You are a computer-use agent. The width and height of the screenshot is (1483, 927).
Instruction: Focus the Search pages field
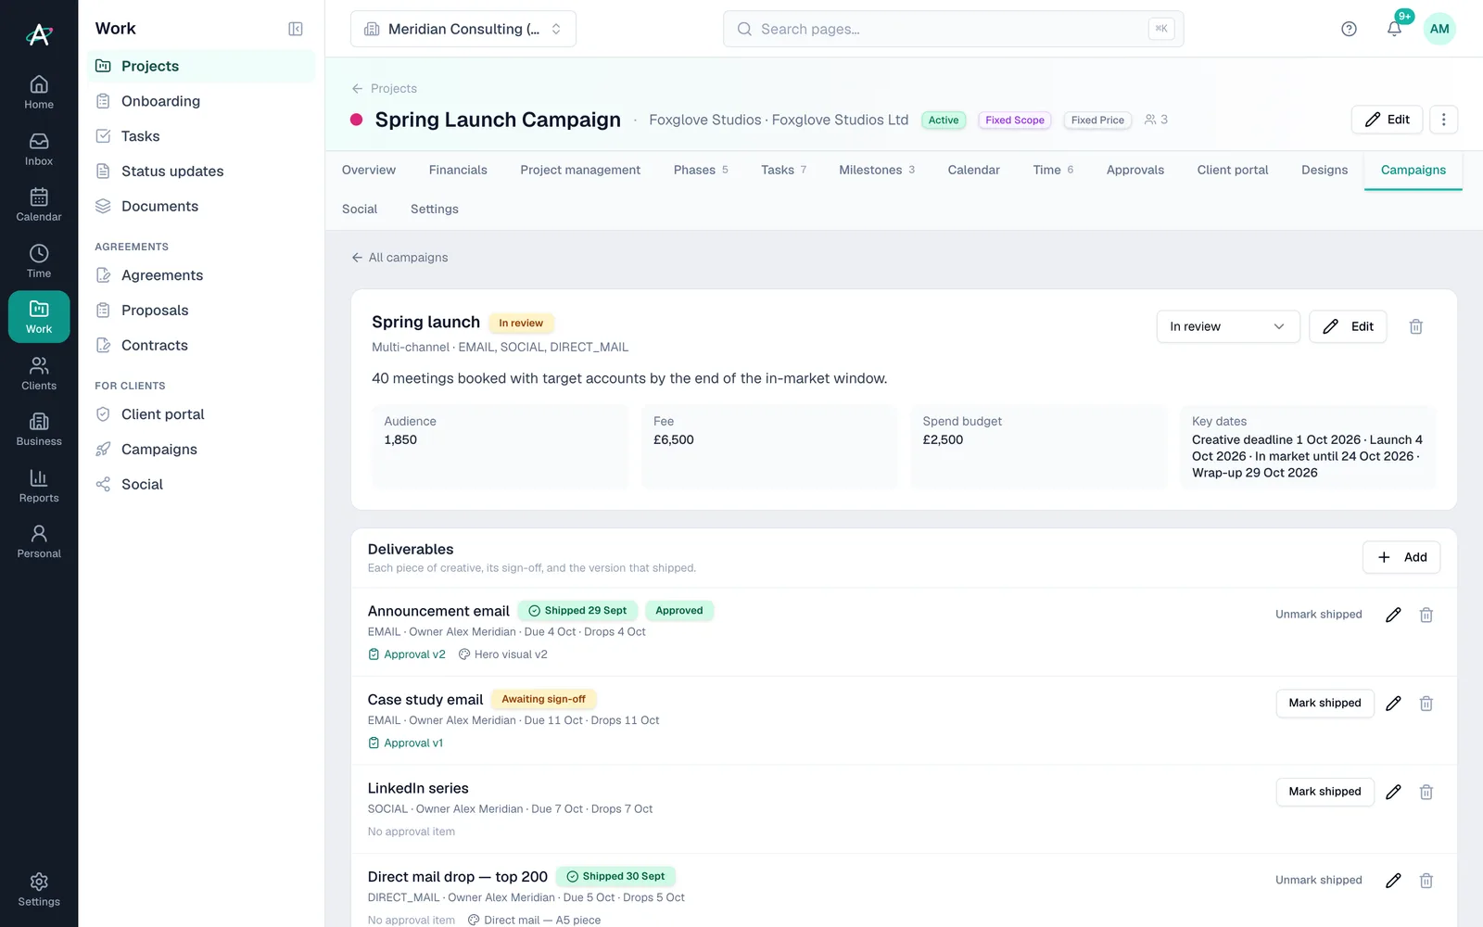pos(953,29)
